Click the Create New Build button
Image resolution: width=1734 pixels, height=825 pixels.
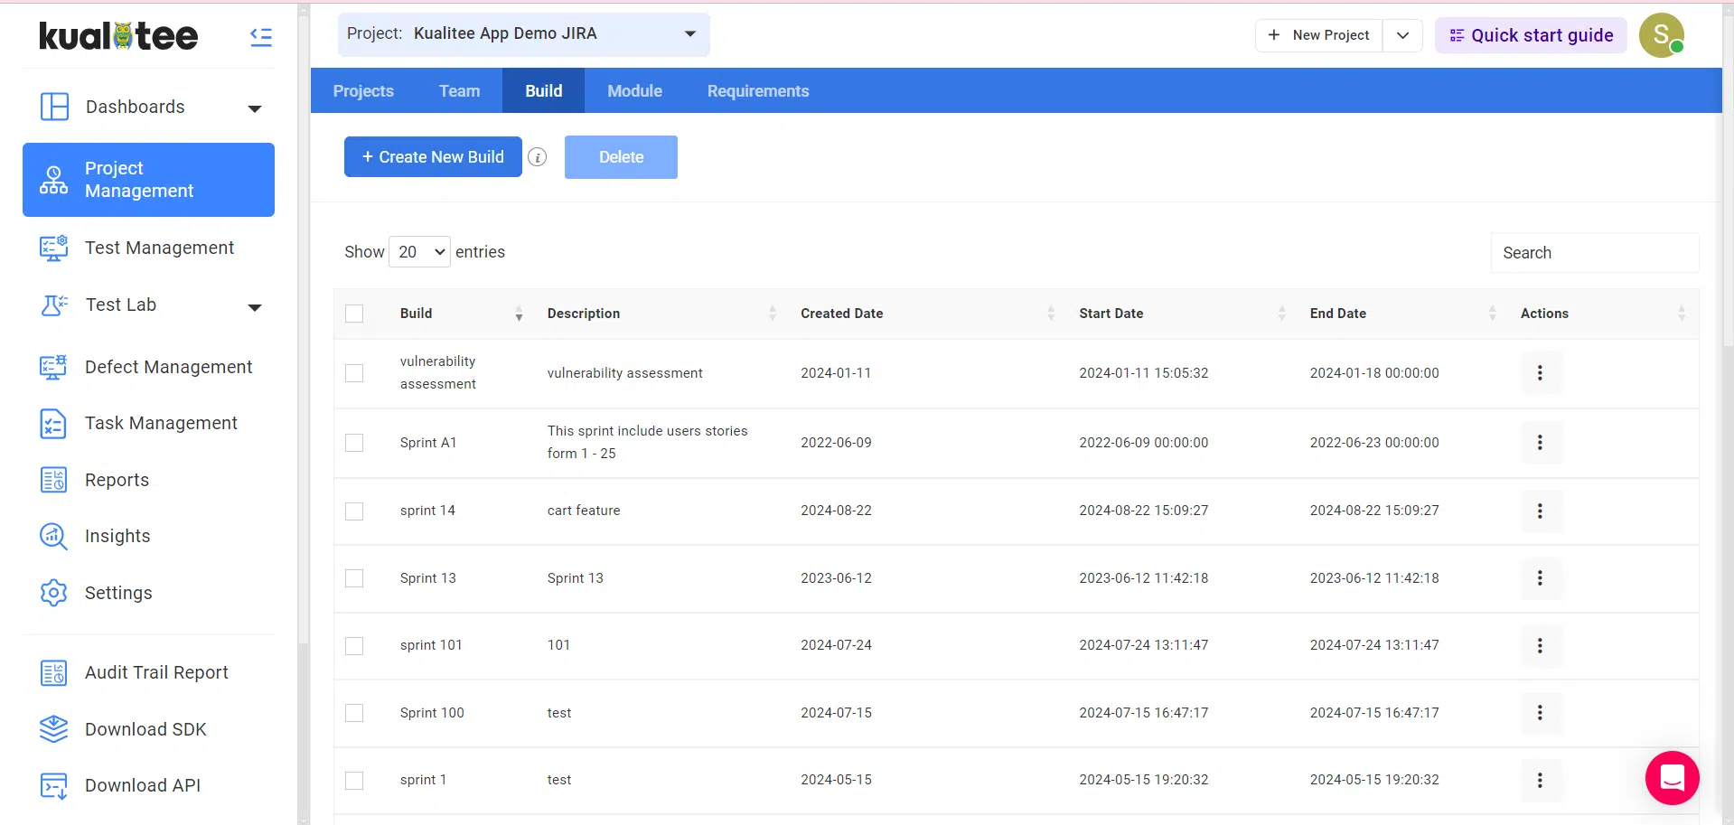433,157
